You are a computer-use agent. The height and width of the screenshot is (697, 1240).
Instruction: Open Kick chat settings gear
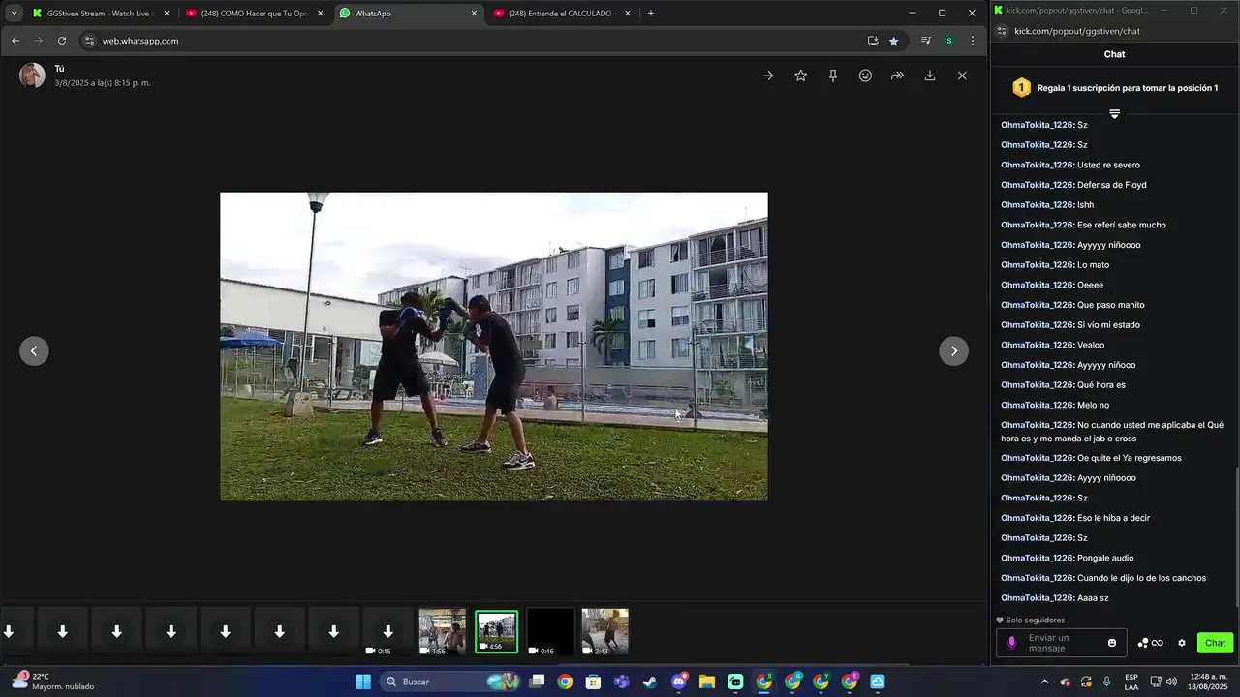pos(1181,643)
